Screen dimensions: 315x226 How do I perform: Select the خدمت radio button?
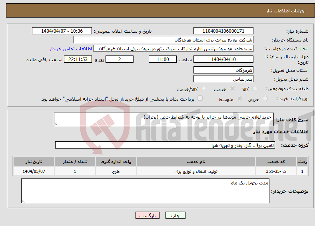[x=232, y=89]
